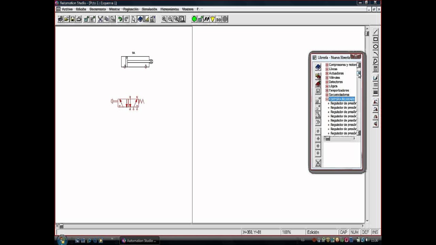The width and height of the screenshot is (436, 245).
Task: Expand the Compresores y motores category
Action: (x=327, y=65)
